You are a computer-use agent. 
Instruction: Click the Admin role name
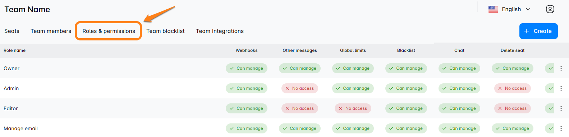click(x=11, y=88)
